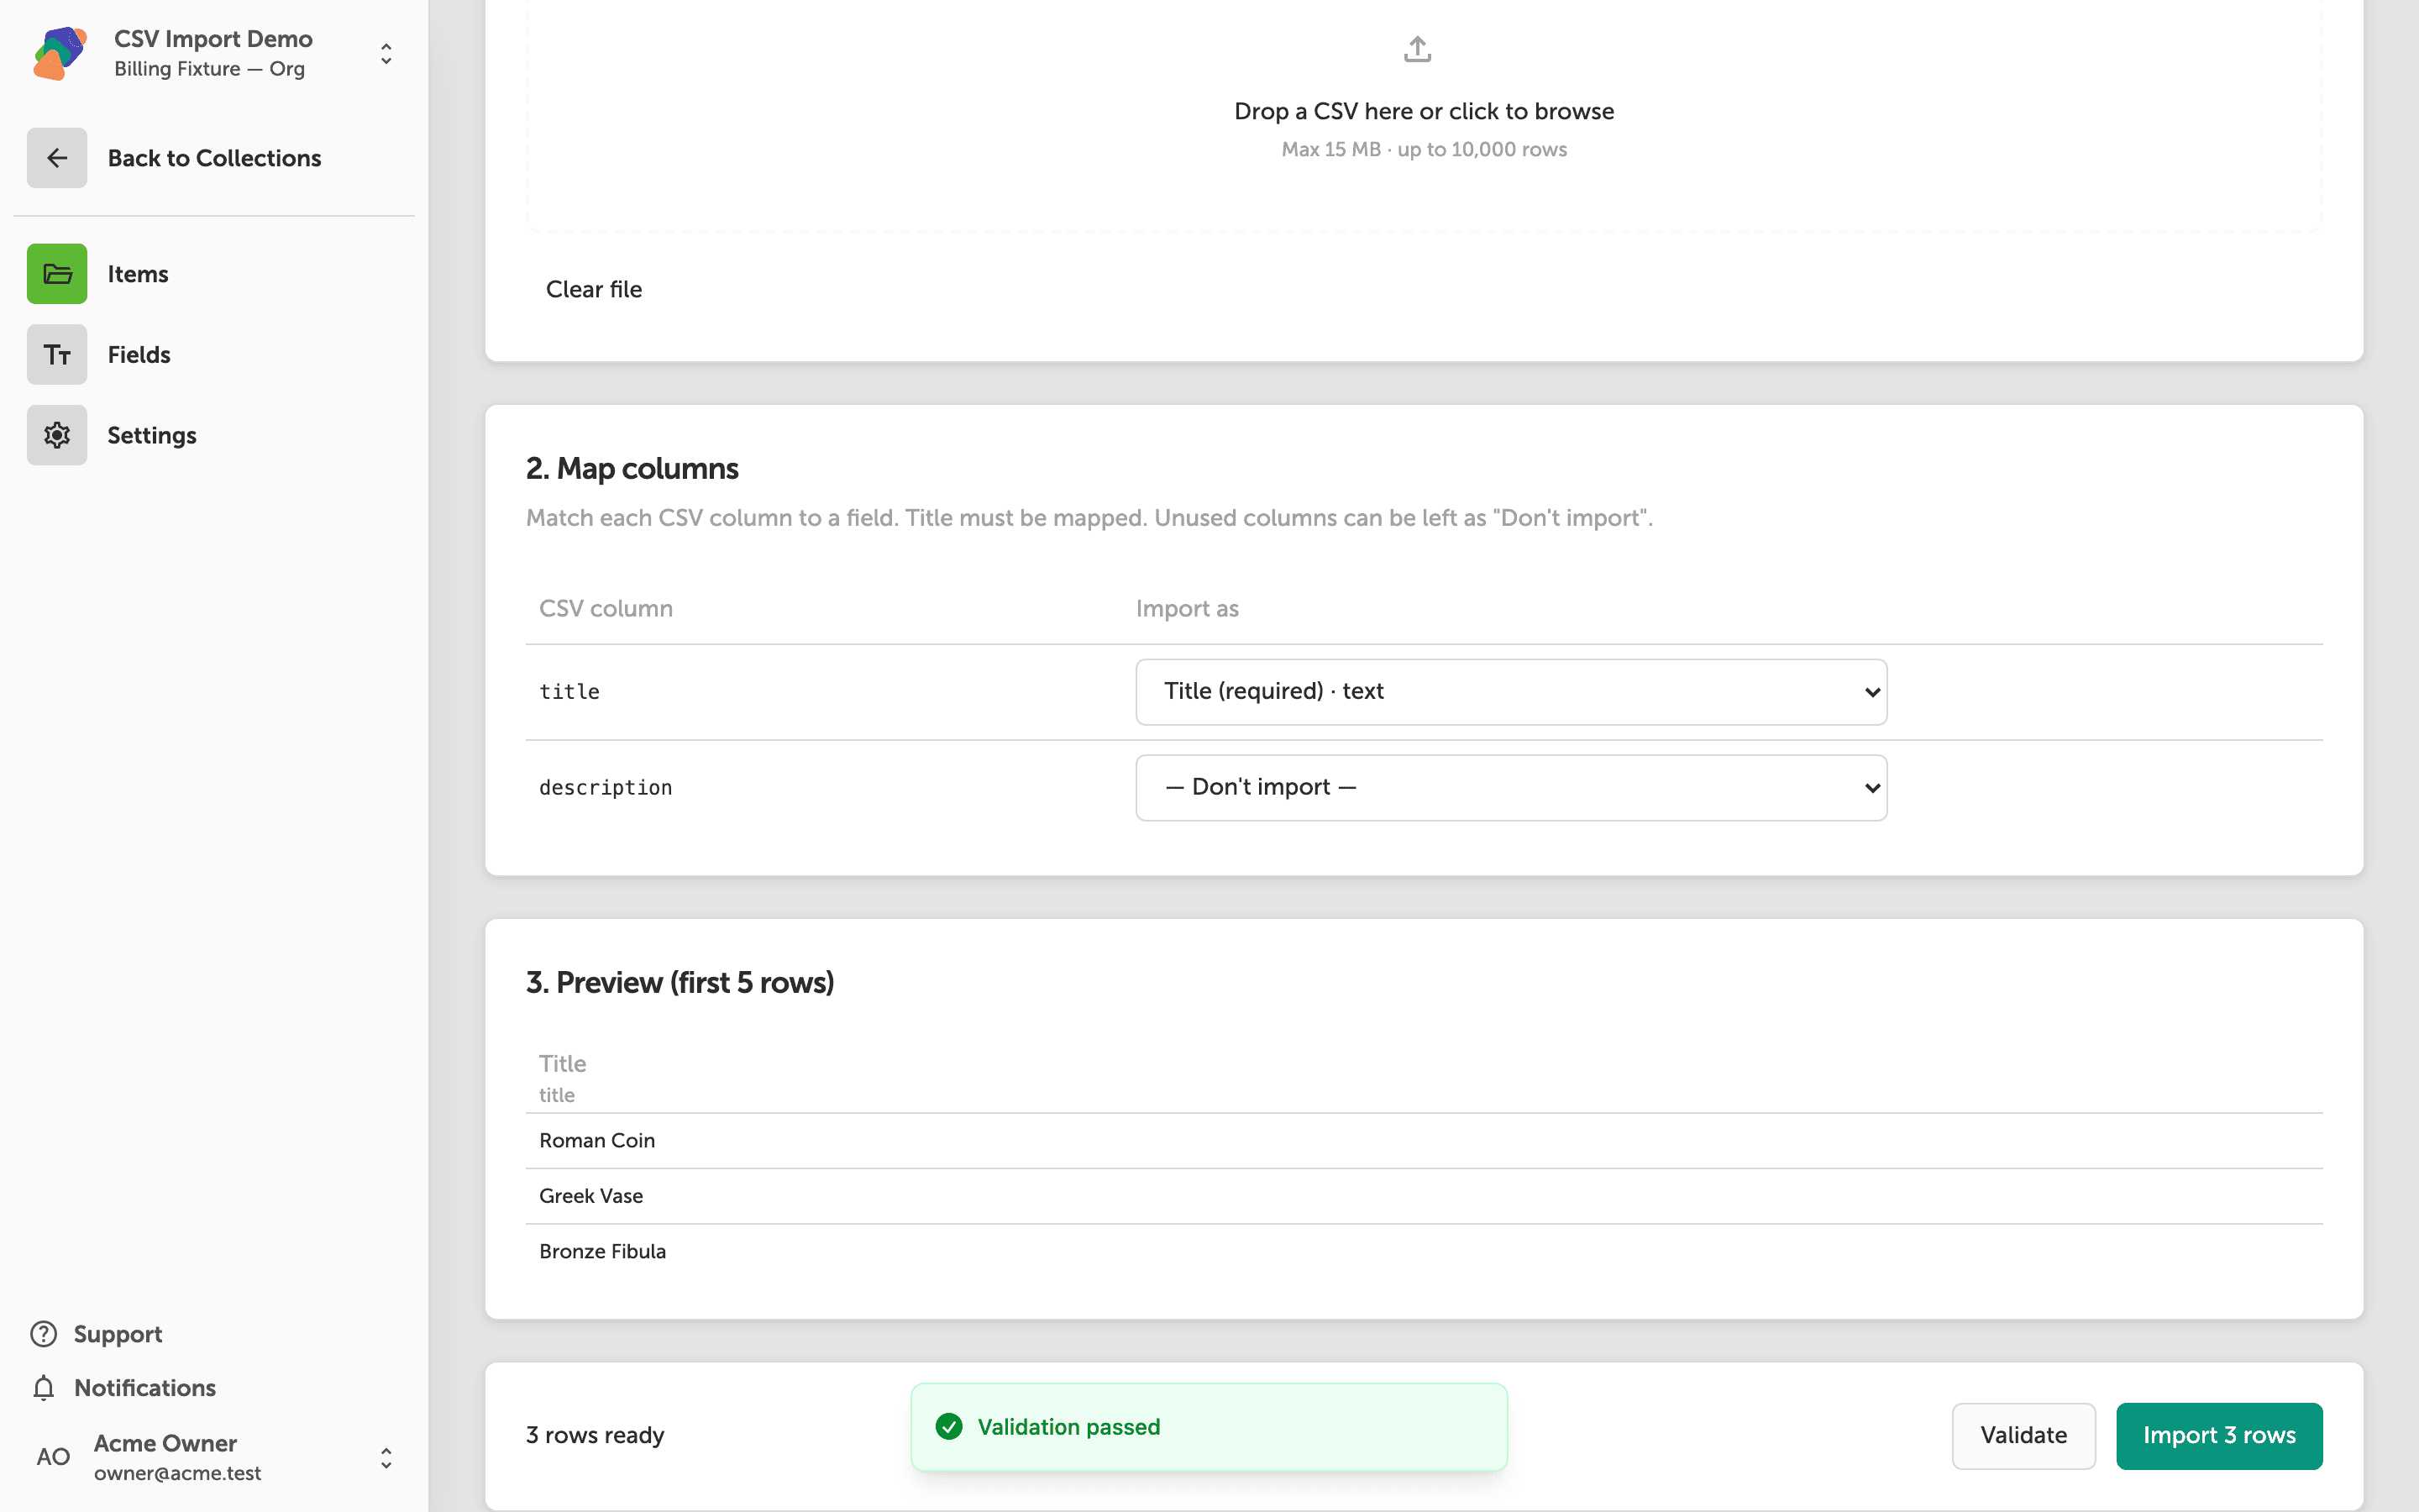Click the 'CSV column' table header
The height and width of the screenshot is (1512, 2419).
click(606, 609)
